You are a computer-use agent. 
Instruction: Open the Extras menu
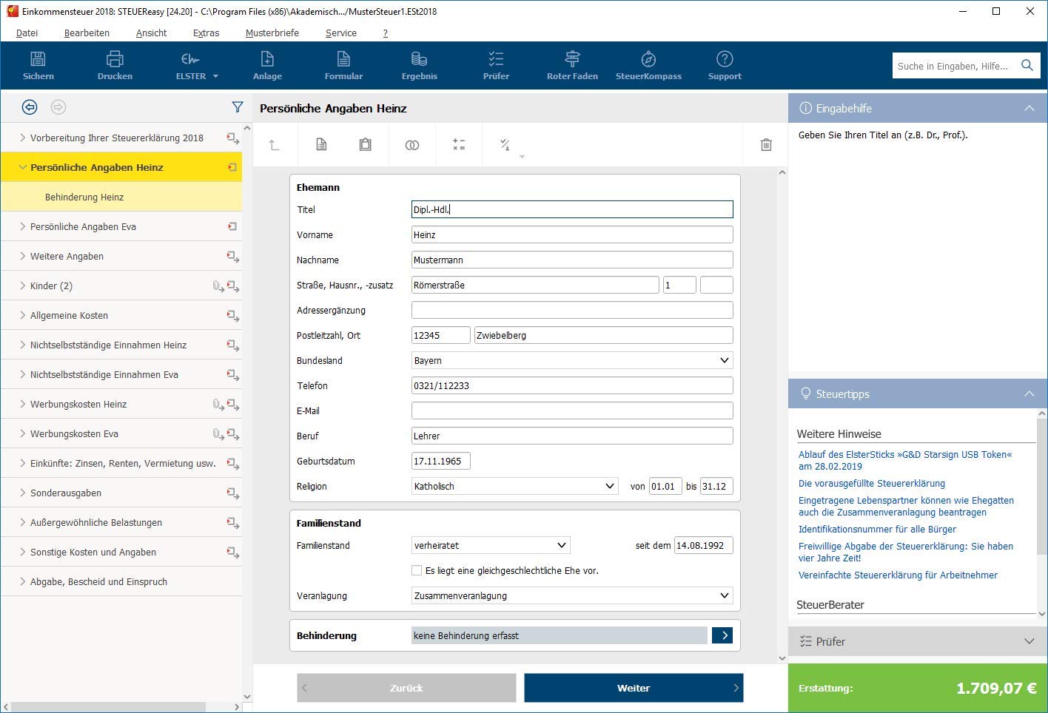206,33
